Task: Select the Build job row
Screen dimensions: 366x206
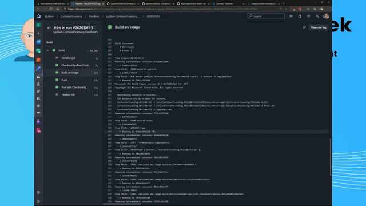Action: click(73, 50)
